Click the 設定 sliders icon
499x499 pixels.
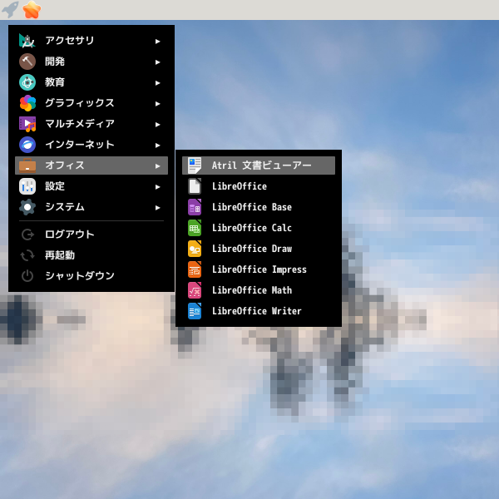(27, 186)
